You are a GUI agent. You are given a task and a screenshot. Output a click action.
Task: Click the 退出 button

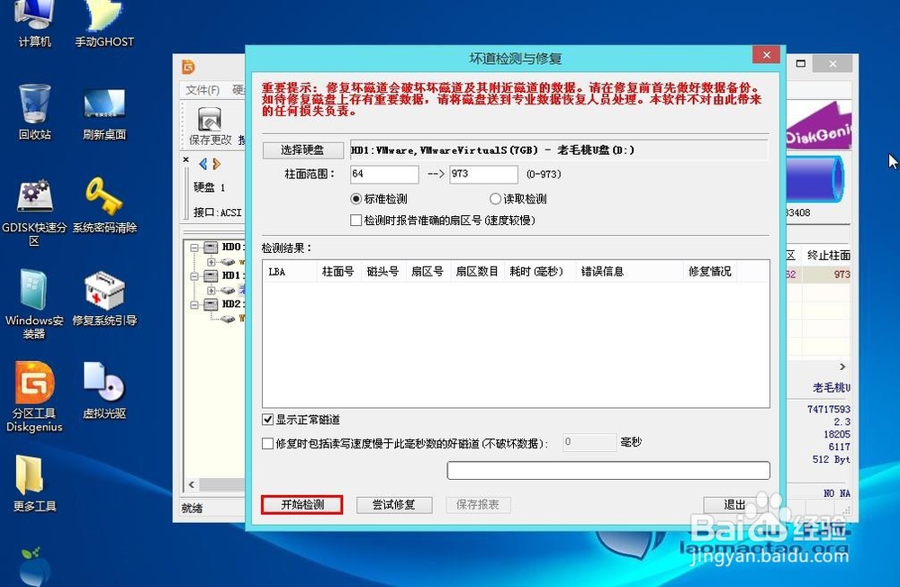click(736, 505)
